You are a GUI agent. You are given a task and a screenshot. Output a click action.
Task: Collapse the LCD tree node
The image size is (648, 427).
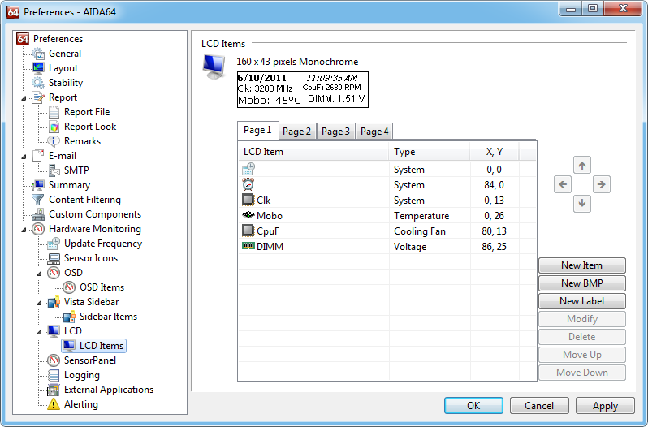39,331
